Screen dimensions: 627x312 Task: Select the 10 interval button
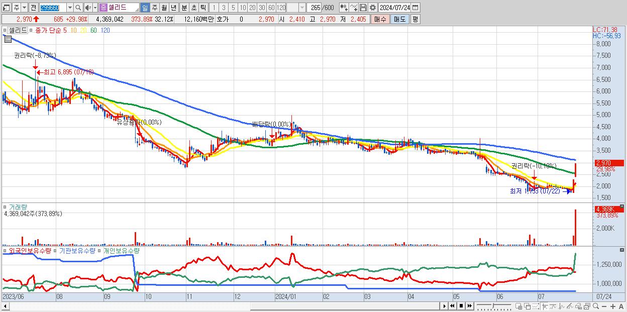tap(243, 8)
